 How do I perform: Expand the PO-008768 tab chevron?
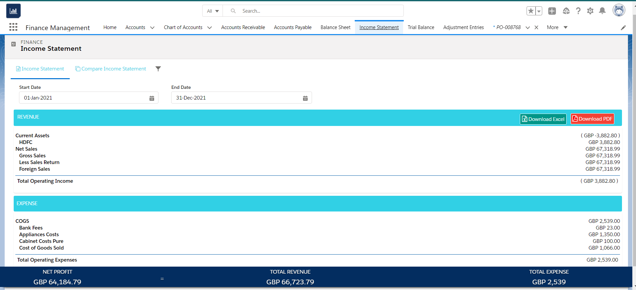[x=528, y=28]
